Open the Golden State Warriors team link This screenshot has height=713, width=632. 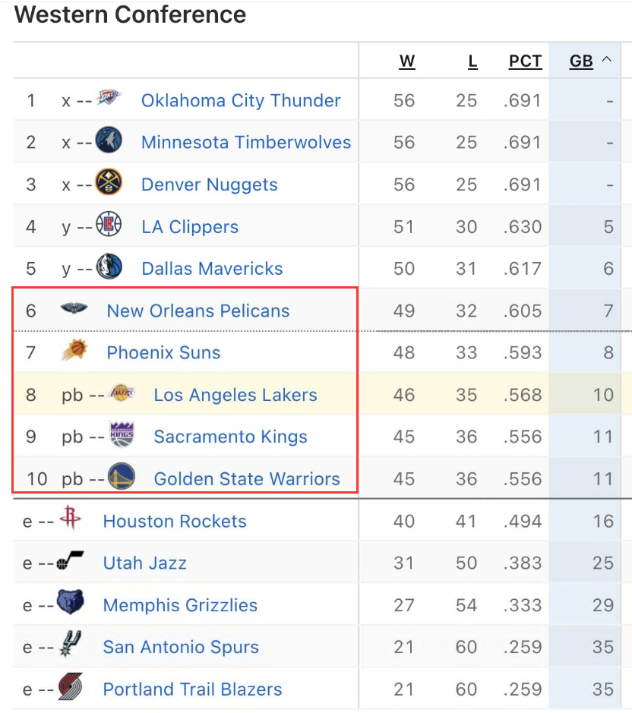coord(247,479)
